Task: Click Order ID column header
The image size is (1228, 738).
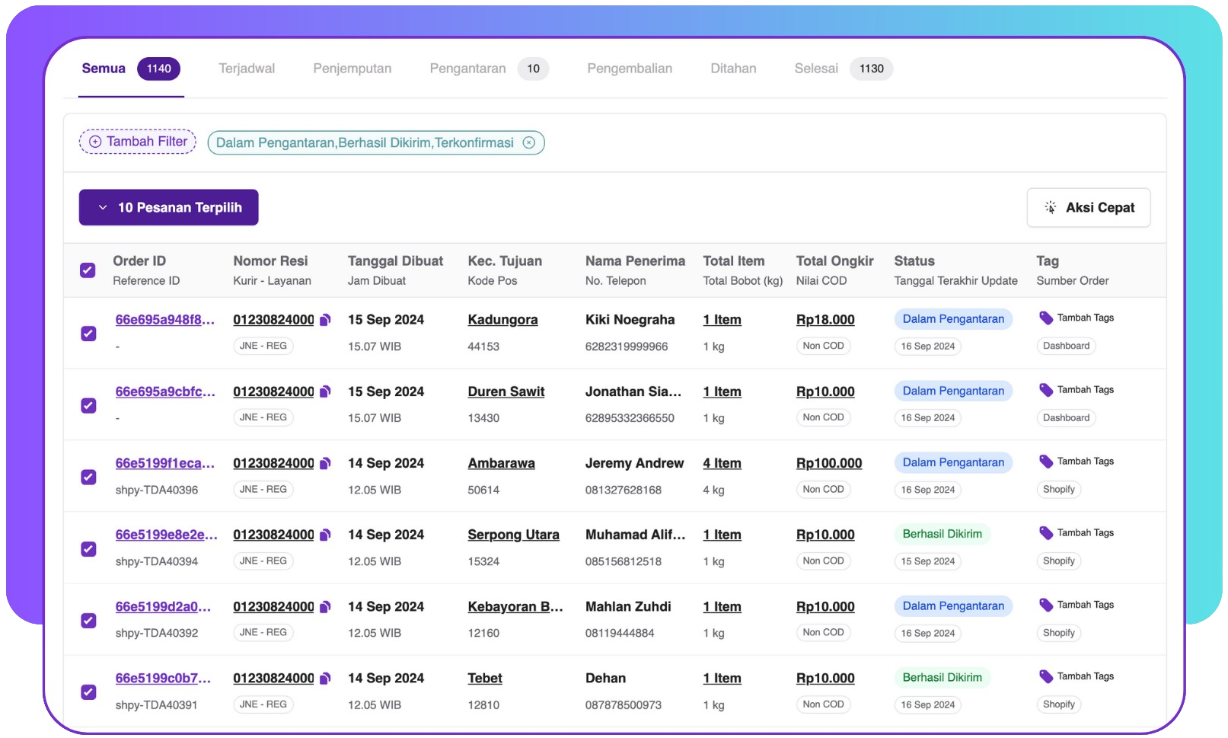Action: 139,261
